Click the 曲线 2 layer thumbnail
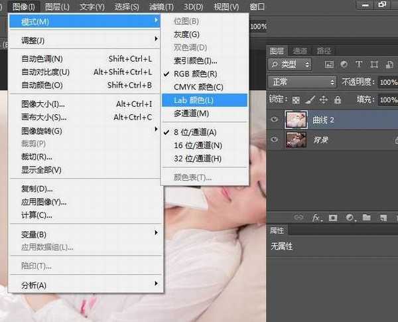The width and height of the screenshot is (398, 322). (x=295, y=120)
